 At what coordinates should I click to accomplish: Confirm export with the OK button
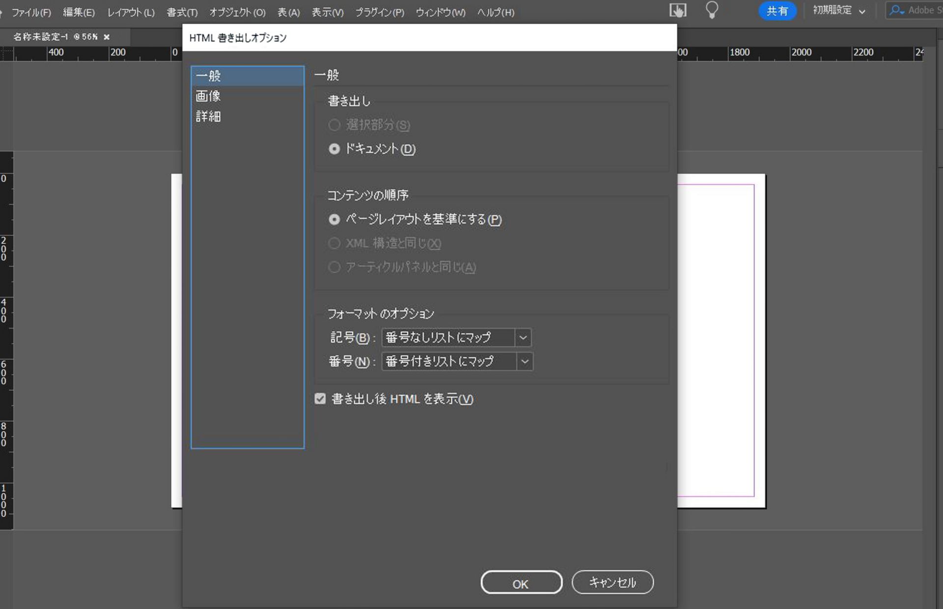click(521, 582)
